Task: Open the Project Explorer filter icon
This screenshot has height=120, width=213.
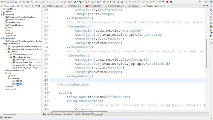Action: (x=29, y=6)
